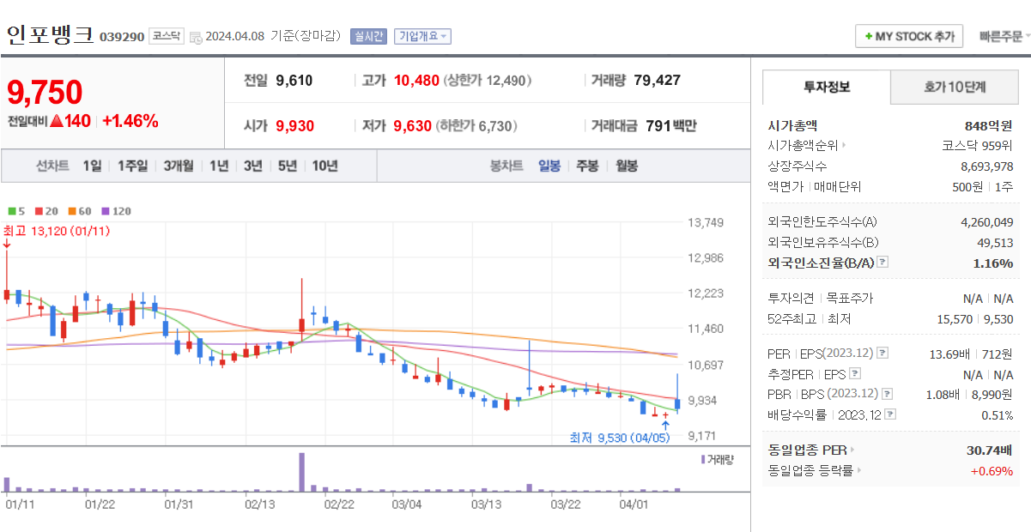The image size is (1031, 532).
Task: Click the calendar icon before 2024.04.08
Action: pyautogui.click(x=196, y=37)
